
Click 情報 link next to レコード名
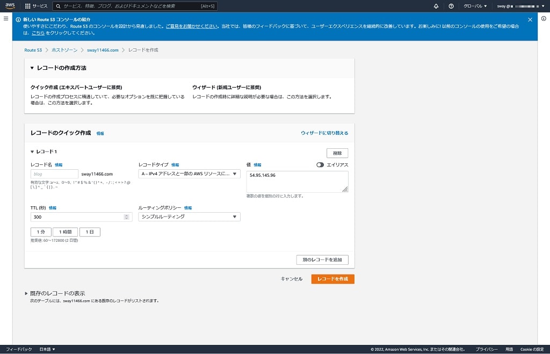(x=59, y=165)
